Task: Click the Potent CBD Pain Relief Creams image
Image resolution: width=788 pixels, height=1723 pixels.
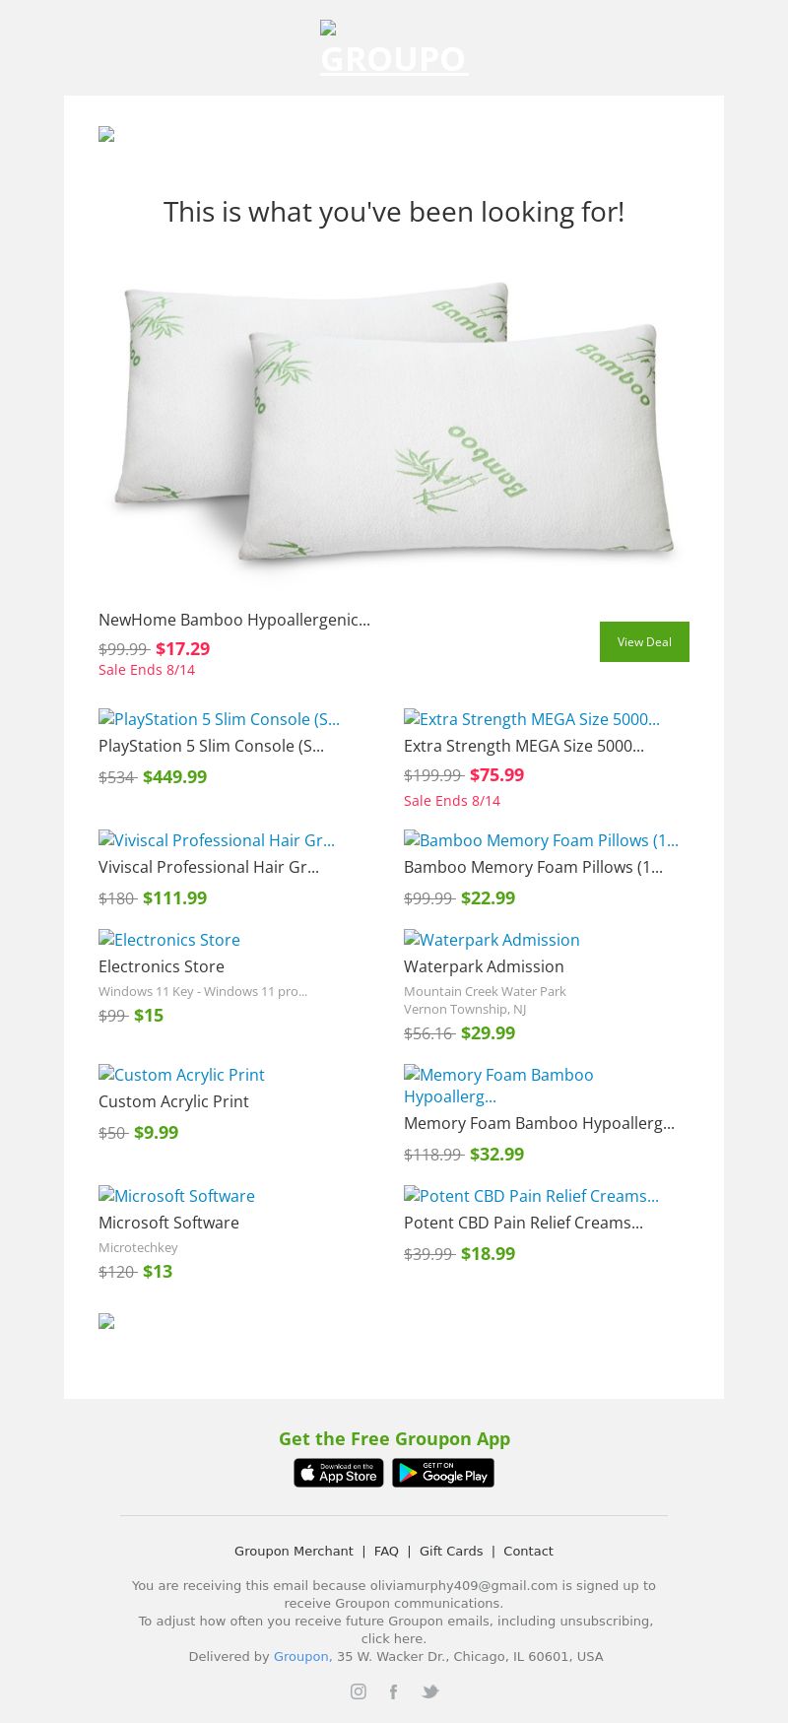Action: pos(531,1196)
